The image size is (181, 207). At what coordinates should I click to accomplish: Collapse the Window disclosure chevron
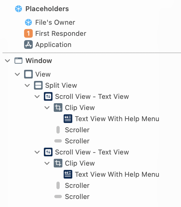[x=7, y=61]
